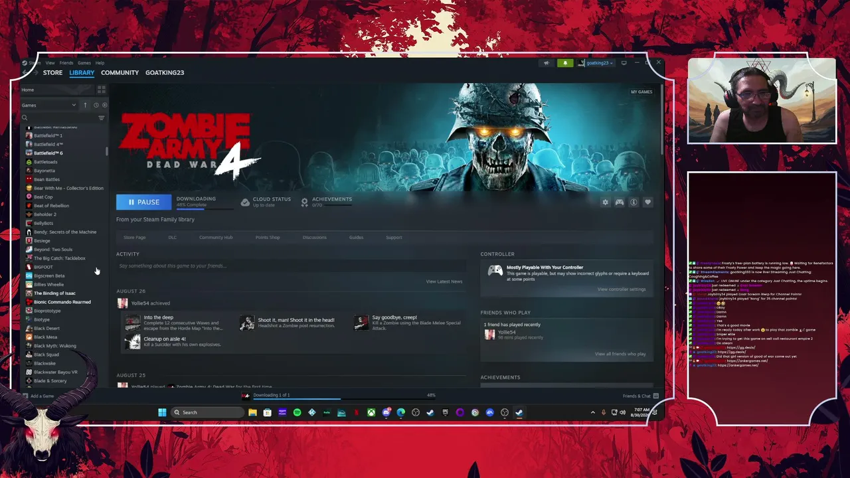Select Blackwake in the game list
This screenshot has height=478, width=850.
(x=44, y=363)
